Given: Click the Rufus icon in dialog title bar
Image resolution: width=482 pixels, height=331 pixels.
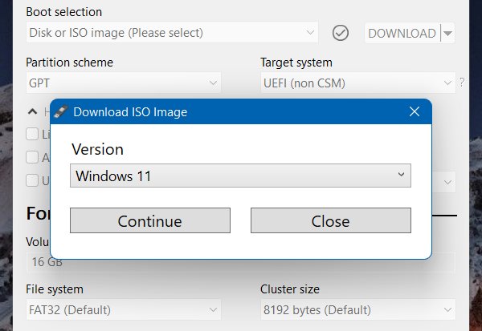Looking at the screenshot, I should [61, 111].
